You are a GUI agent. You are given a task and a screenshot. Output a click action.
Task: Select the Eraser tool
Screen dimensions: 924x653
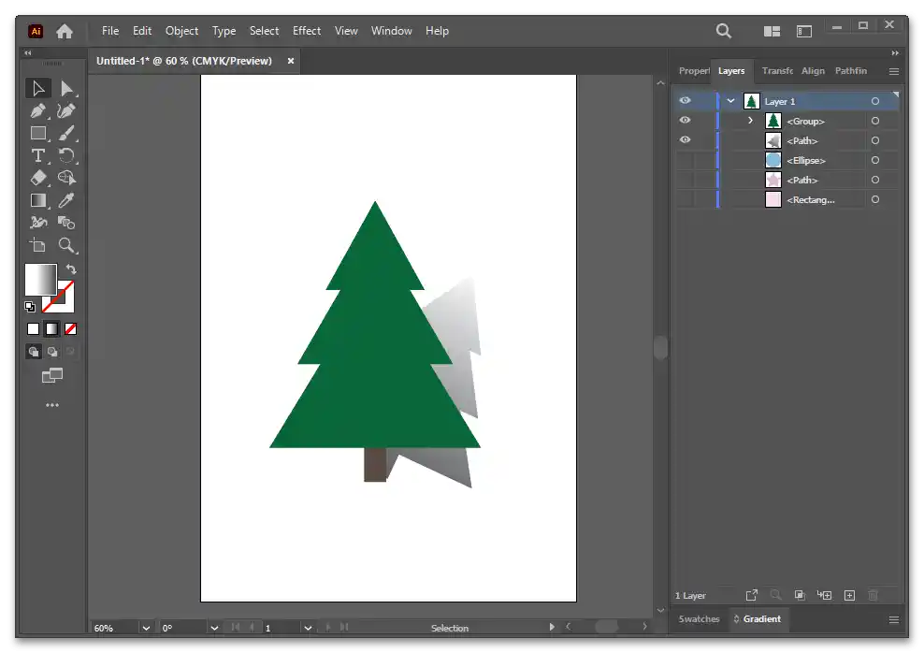point(38,178)
